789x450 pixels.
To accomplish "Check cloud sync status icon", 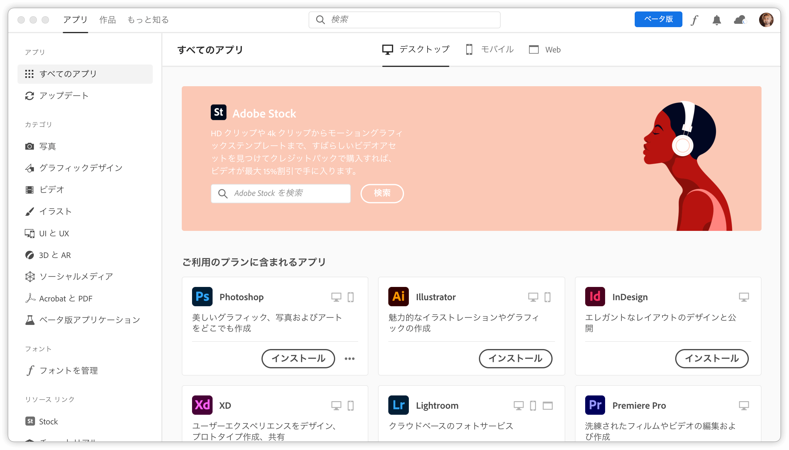I will 740,20.
